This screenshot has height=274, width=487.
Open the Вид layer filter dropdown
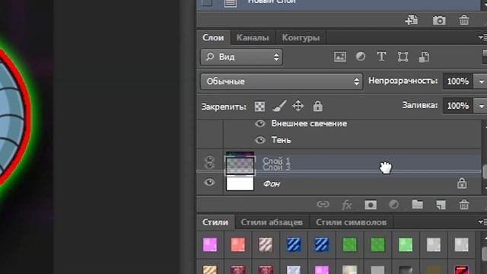[x=241, y=57]
